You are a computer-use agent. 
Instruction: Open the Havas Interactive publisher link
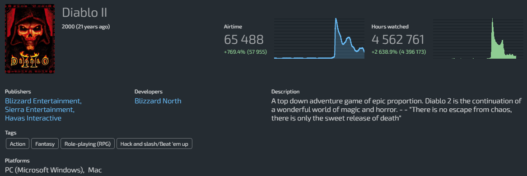click(x=33, y=118)
